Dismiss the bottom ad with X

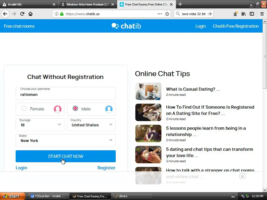click(x=242, y=176)
